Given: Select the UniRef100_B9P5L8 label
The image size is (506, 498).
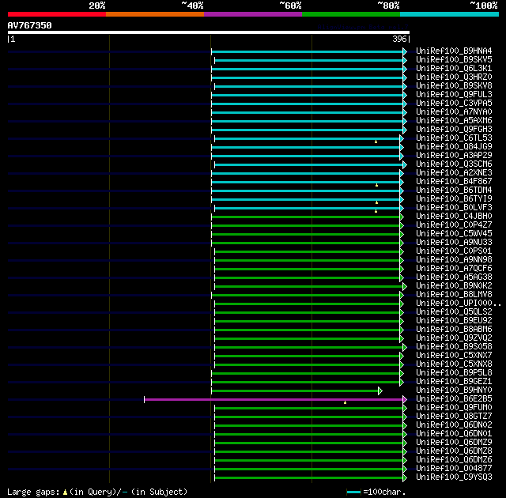Looking at the screenshot, I should [454, 373].
